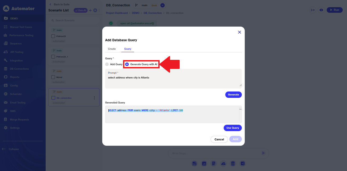Viewport: 347px width, 171px height.
Task: Switch to the Create tab
Action: click(112, 49)
